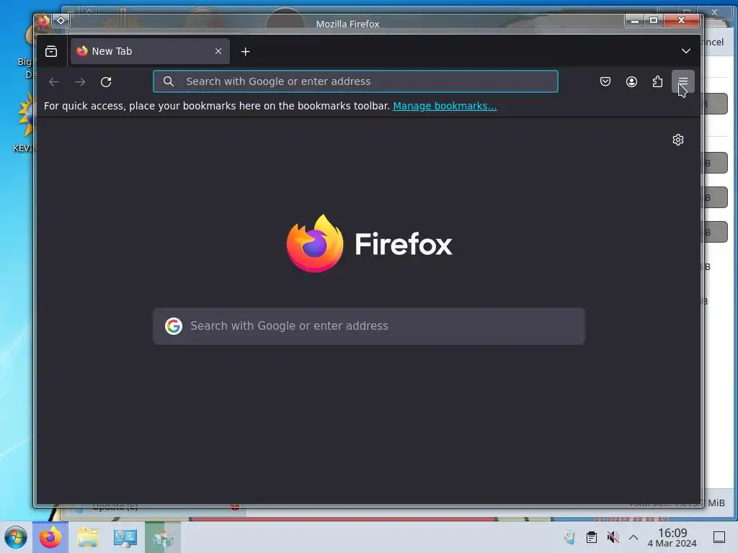
Task: Go forward one page arrow
Action: coord(80,82)
